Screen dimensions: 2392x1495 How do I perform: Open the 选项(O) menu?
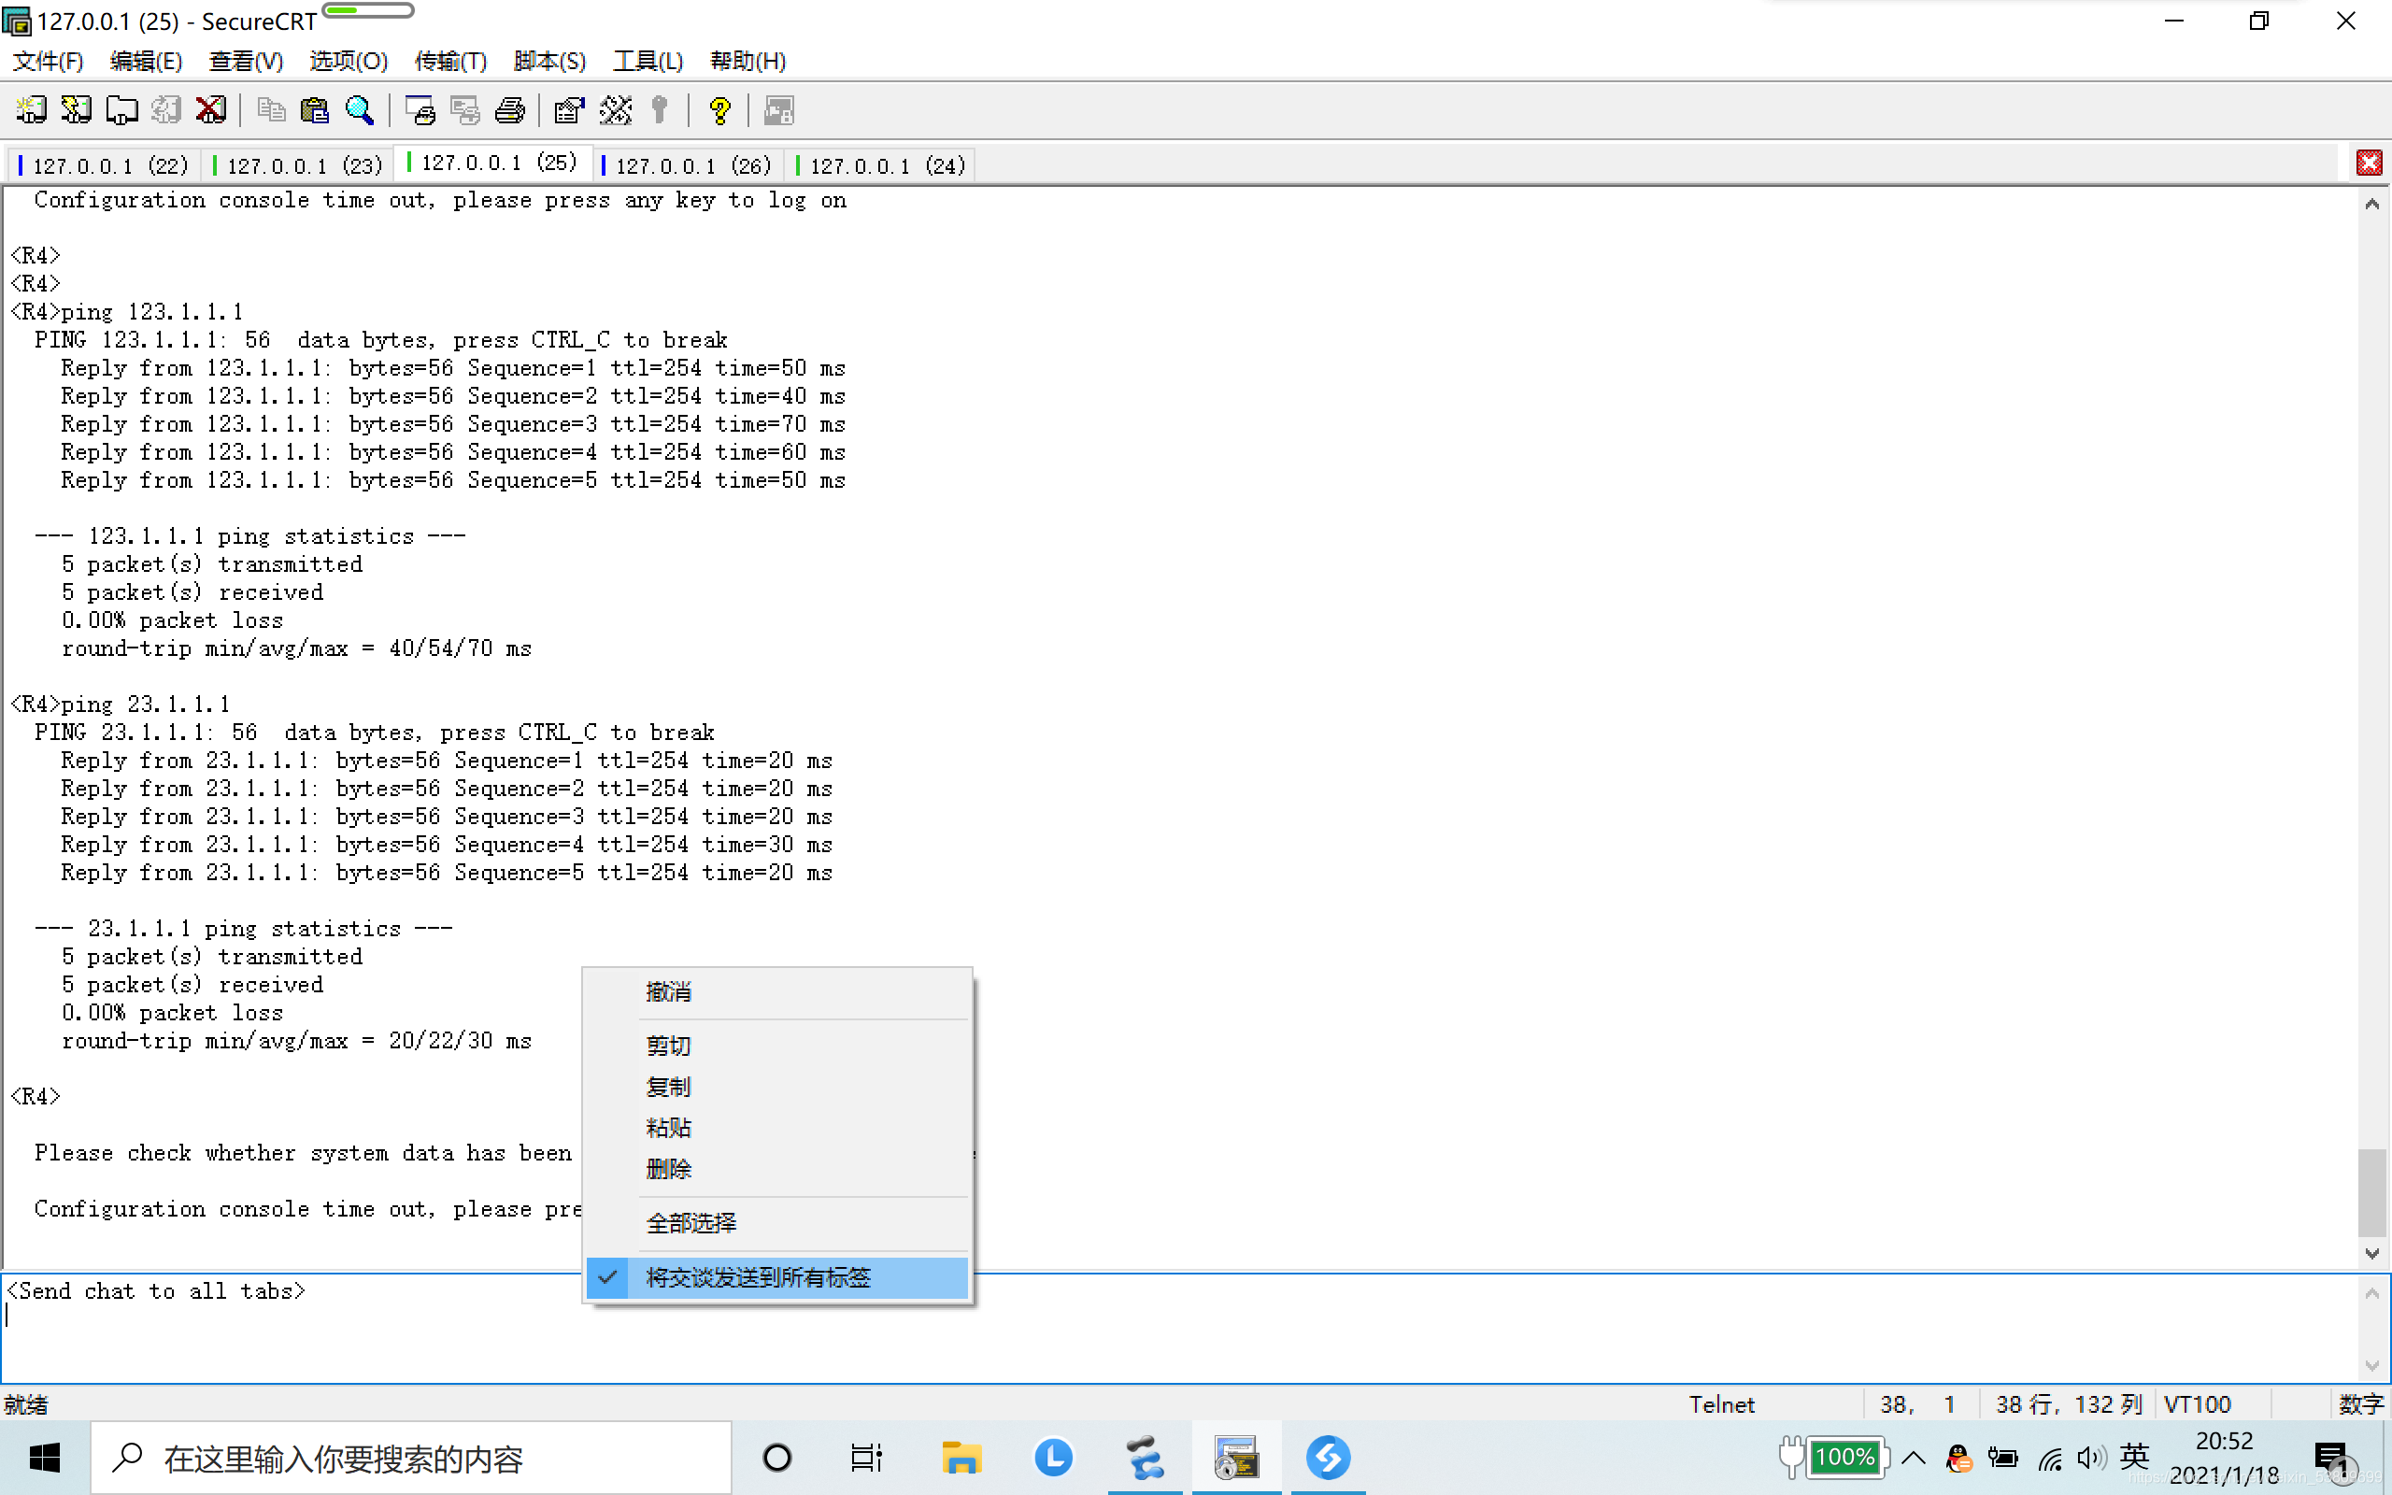coord(348,62)
